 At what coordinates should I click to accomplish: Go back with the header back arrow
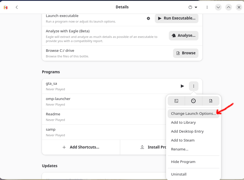tap(17, 7)
